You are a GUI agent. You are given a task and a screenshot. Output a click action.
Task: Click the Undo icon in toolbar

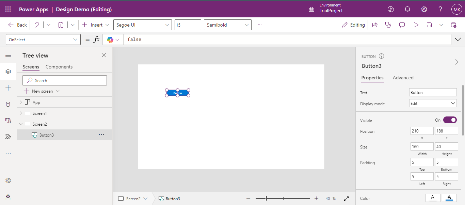tap(37, 25)
